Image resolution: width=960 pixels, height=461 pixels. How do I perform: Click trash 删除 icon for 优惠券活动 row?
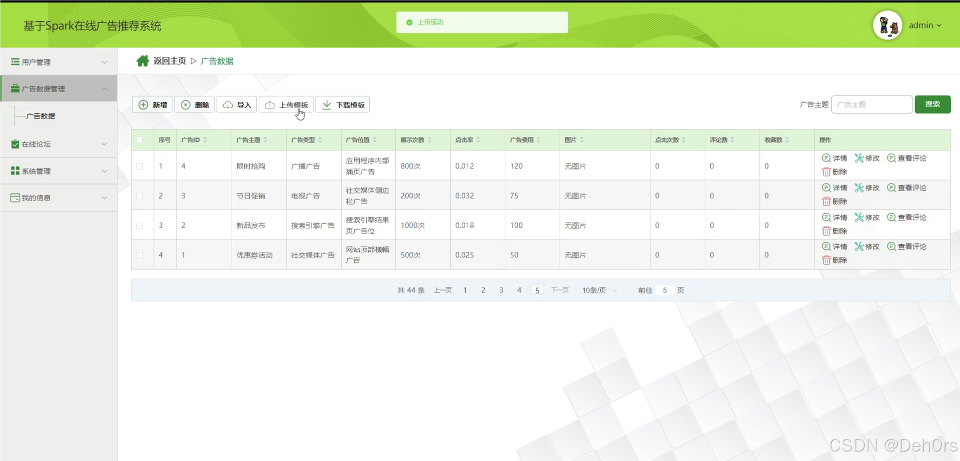[827, 259]
